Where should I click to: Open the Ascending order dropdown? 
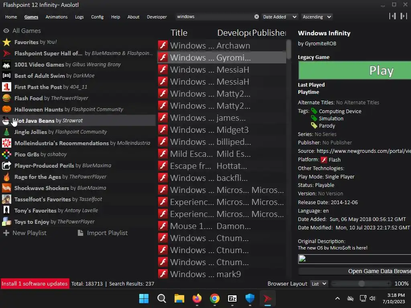[317, 17]
